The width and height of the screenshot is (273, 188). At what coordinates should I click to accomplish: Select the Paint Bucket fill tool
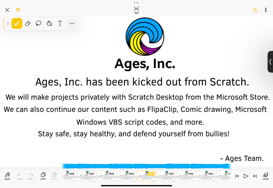(49, 23)
